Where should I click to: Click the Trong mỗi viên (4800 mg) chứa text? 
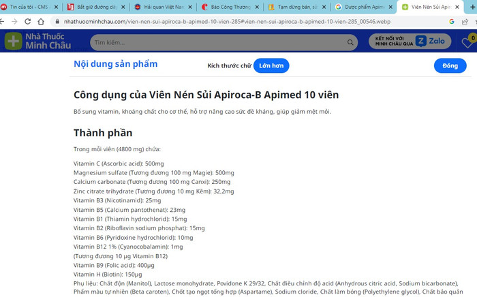coord(117,149)
